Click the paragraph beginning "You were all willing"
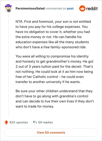 pyautogui.click(x=55, y=69)
